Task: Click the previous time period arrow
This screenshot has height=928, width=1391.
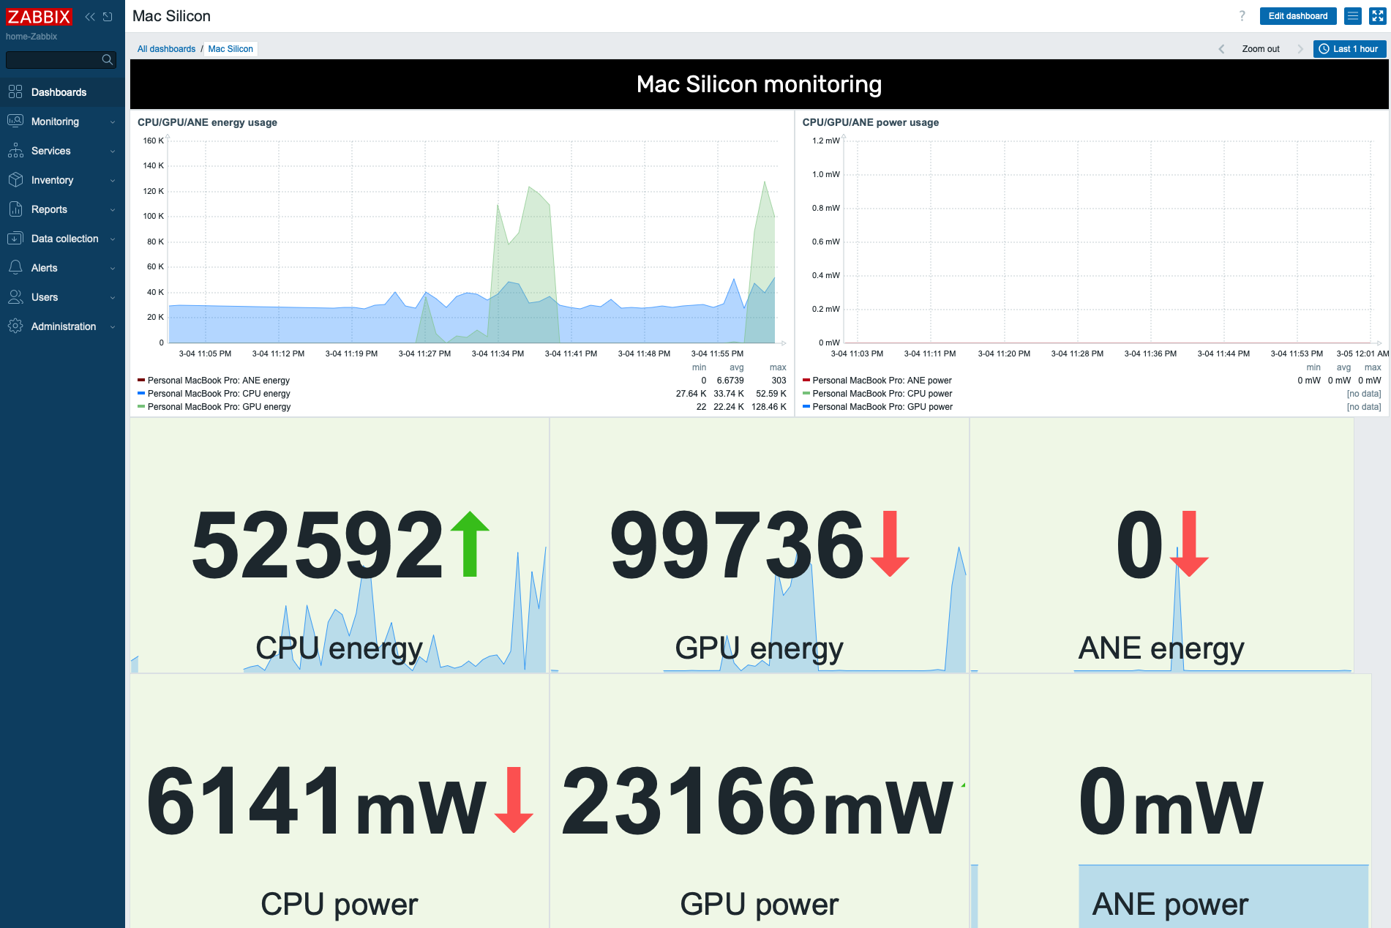Action: pos(1221,49)
